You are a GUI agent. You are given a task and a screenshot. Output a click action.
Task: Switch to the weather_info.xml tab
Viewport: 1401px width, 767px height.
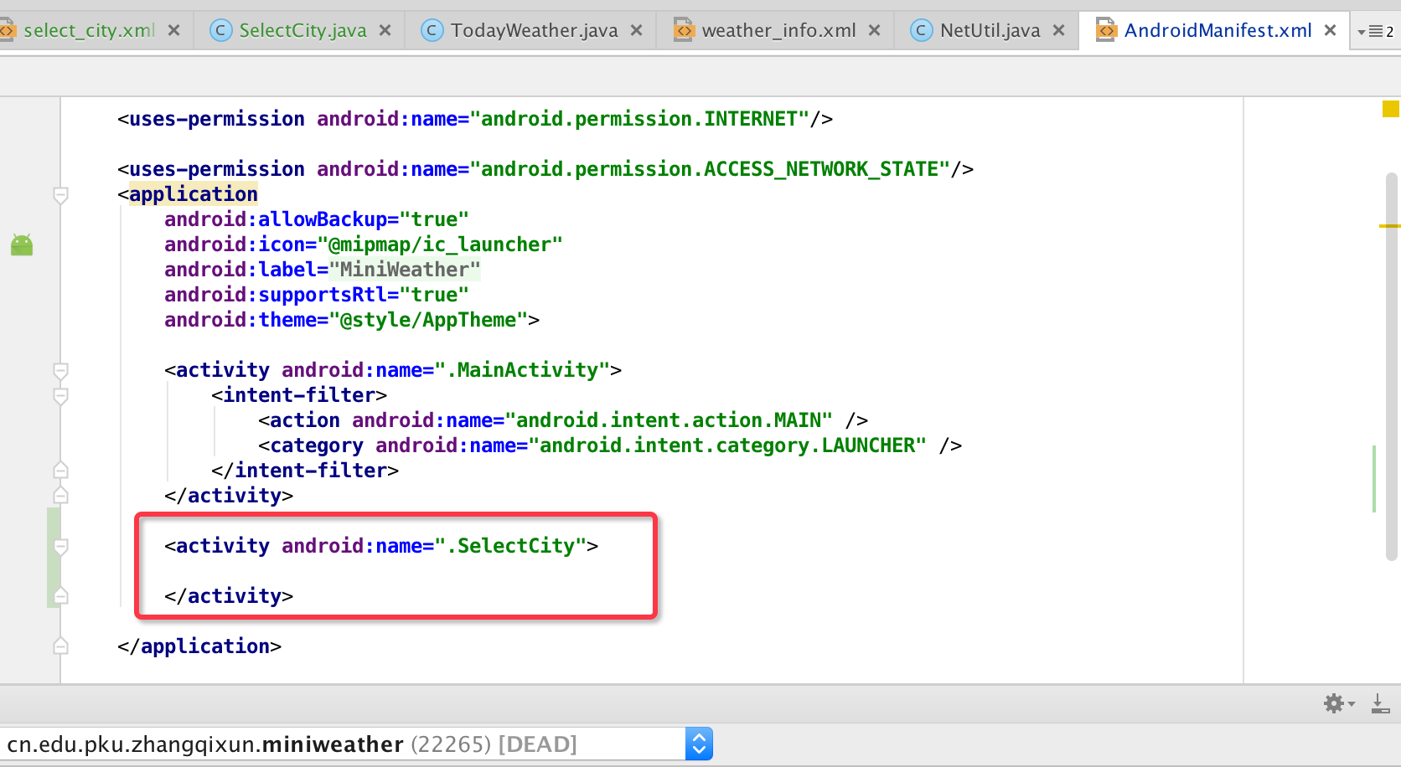coord(778,31)
